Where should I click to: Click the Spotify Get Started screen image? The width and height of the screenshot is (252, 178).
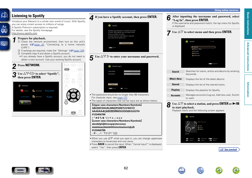[x=126, y=37]
